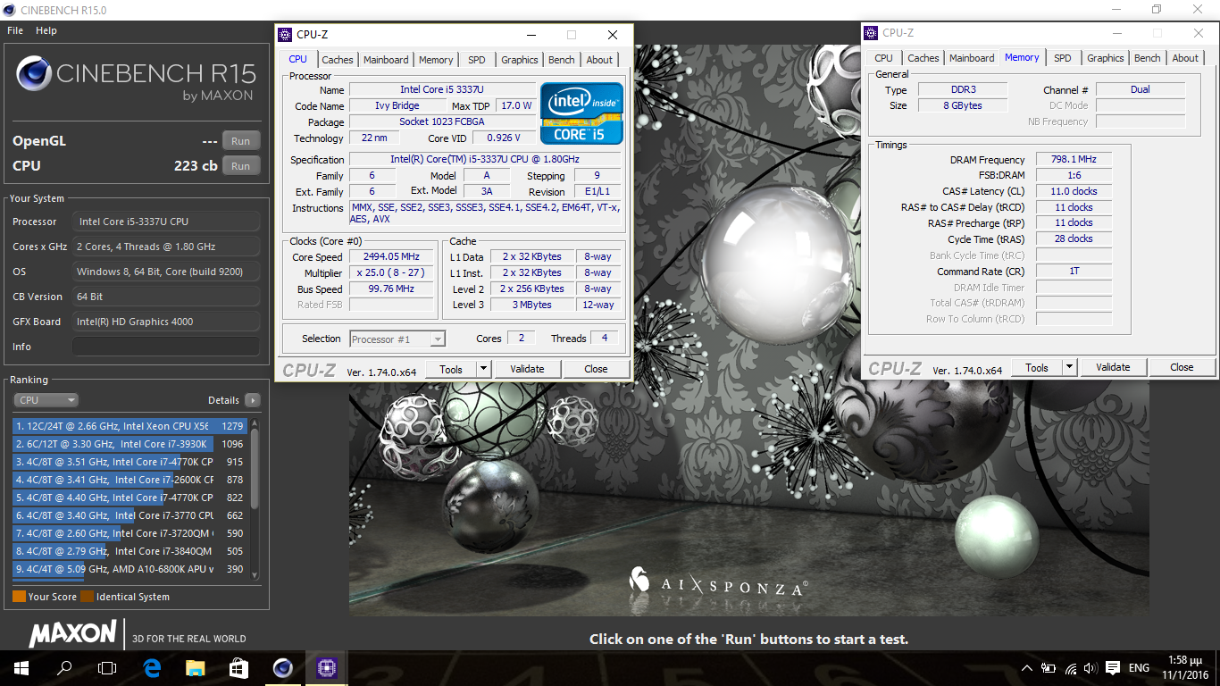Show hidden system tray icons

coord(1027,668)
